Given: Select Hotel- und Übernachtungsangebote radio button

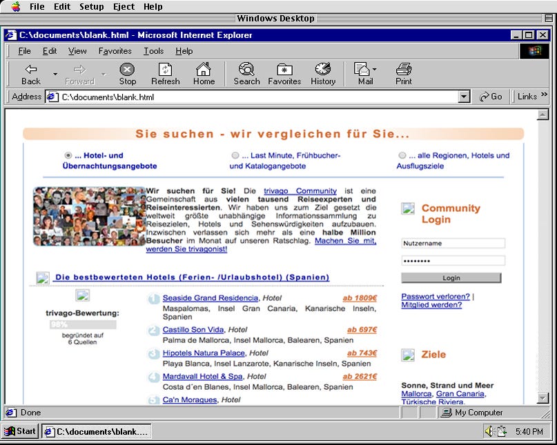Looking at the screenshot, I should [68, 155].
